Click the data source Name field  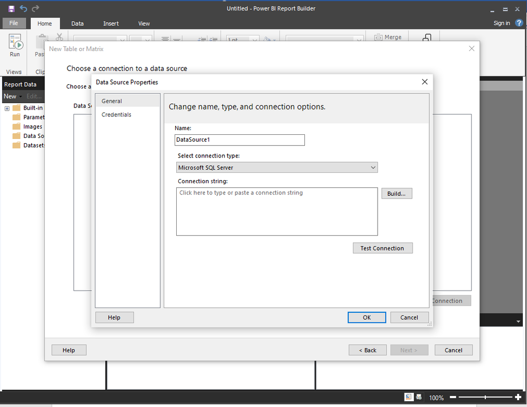(239, 140)
